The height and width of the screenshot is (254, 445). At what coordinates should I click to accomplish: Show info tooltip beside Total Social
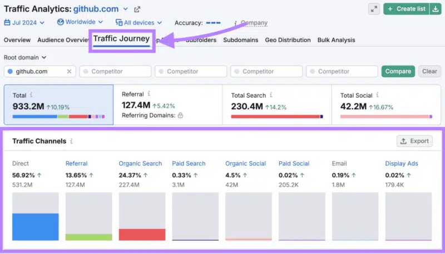coord(378,95)
